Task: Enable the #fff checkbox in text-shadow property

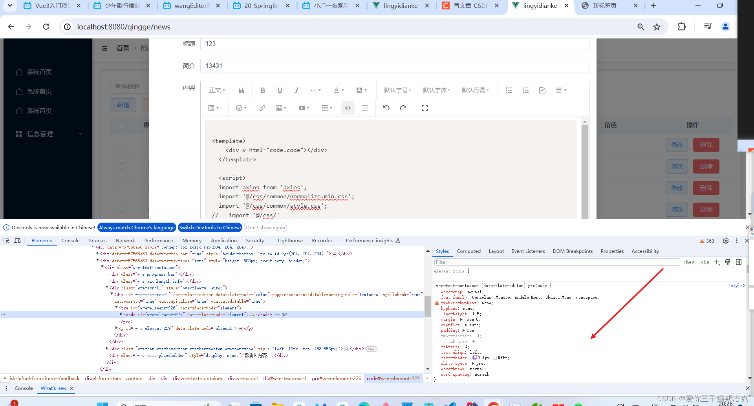Action: [495, 358]
